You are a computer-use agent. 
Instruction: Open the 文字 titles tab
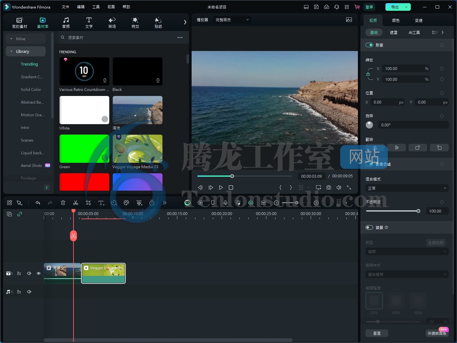pos(89,23)
